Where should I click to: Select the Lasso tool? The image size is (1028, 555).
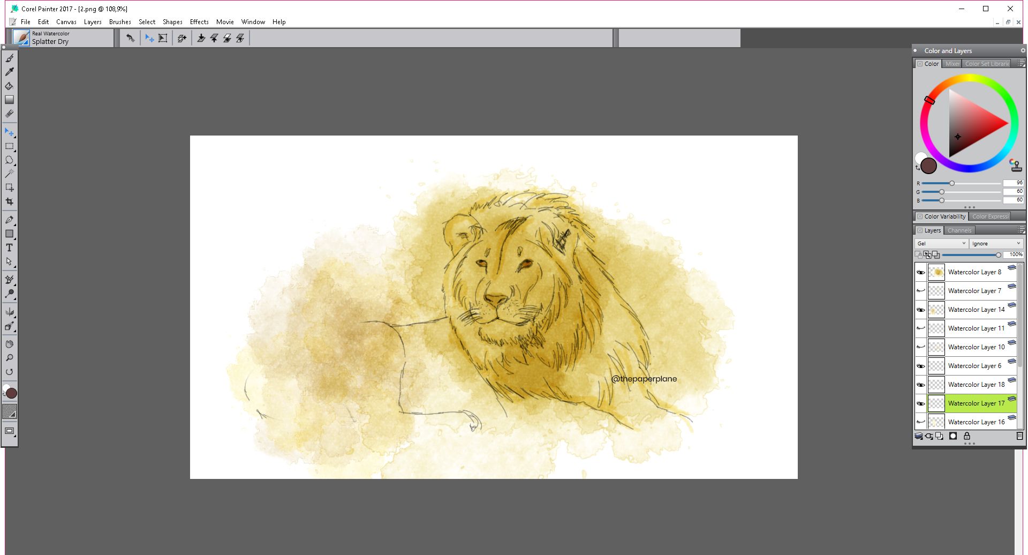(9, 160)
